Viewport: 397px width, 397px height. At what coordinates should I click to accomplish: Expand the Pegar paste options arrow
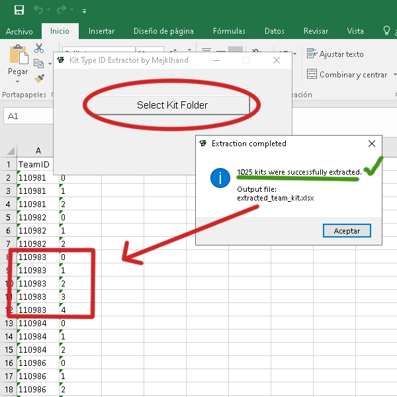click(17, 81)
